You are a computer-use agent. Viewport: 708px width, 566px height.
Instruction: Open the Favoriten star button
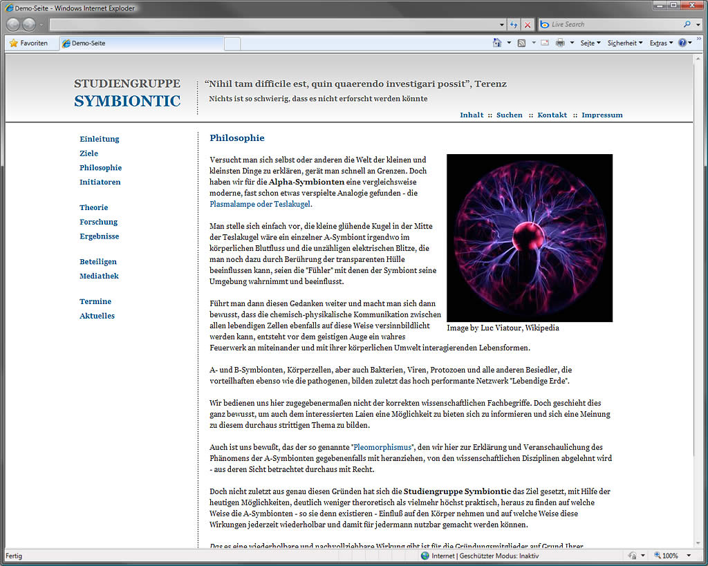[28, 43]
